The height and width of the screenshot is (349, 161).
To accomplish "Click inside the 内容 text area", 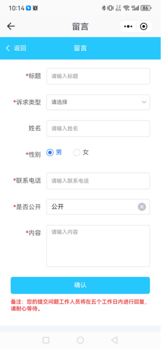I will click(x=98, y=246).
